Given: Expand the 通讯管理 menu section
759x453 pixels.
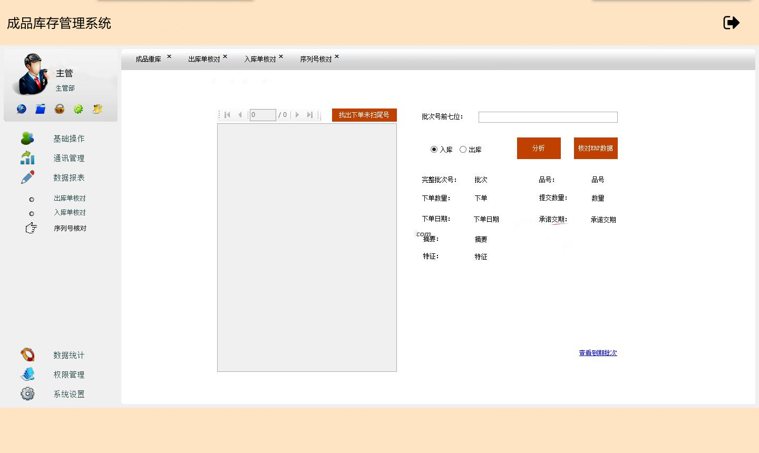Looking at the screenshot, I should 69,158.
